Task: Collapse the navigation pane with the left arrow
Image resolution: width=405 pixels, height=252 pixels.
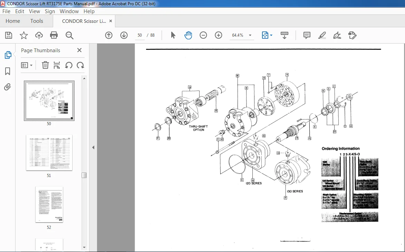Action: click(93, 148)
